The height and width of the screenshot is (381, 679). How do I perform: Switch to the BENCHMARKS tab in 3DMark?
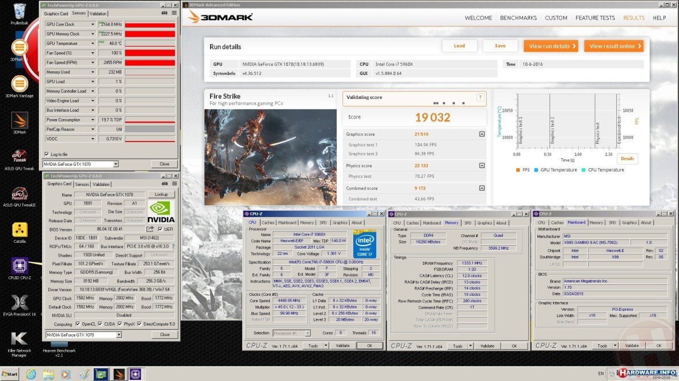518,18
